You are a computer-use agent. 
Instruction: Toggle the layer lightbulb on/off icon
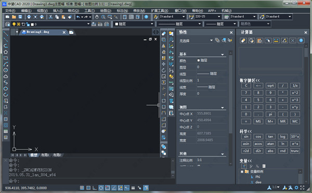pos(14,24)
